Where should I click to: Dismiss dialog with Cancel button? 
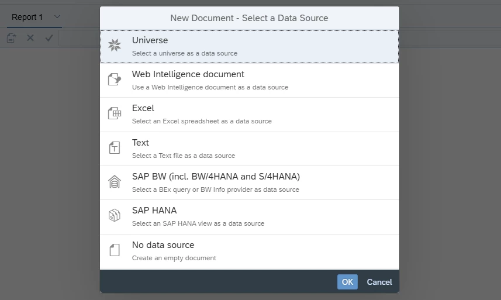pyautogui.click(x=379, y=282)
